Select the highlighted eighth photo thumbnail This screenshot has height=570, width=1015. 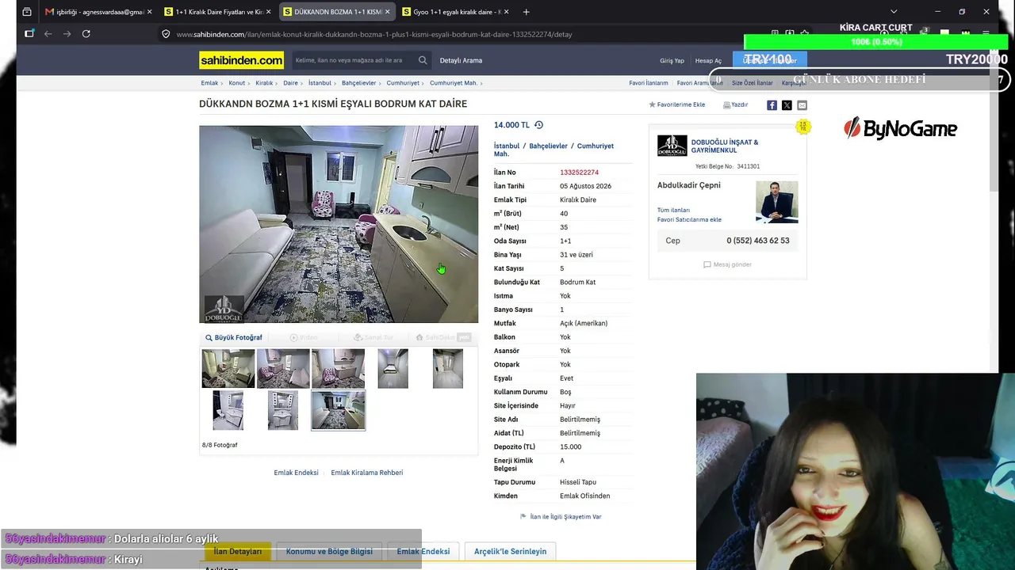point(339,410)
